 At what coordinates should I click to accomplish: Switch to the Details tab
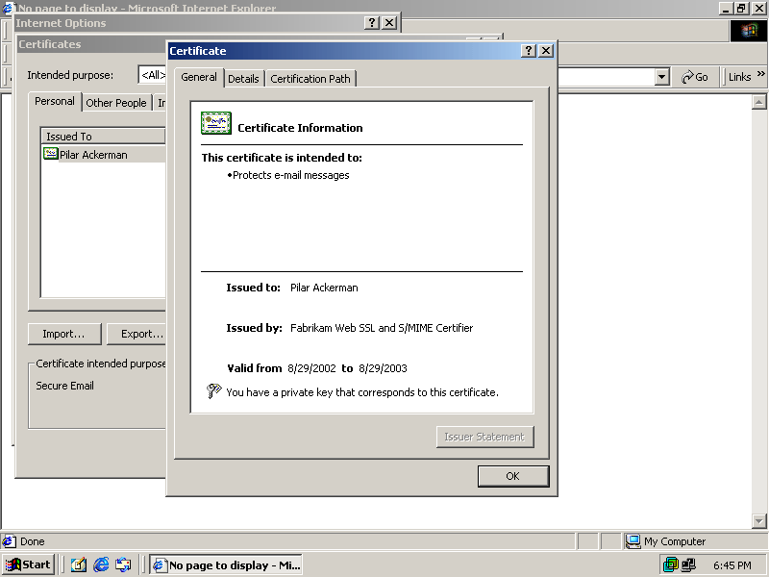[x=243, y=79]
